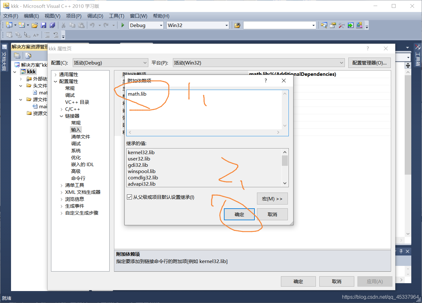
Task: Open the Document Outline side tab
Action: (x=4, y=57)
